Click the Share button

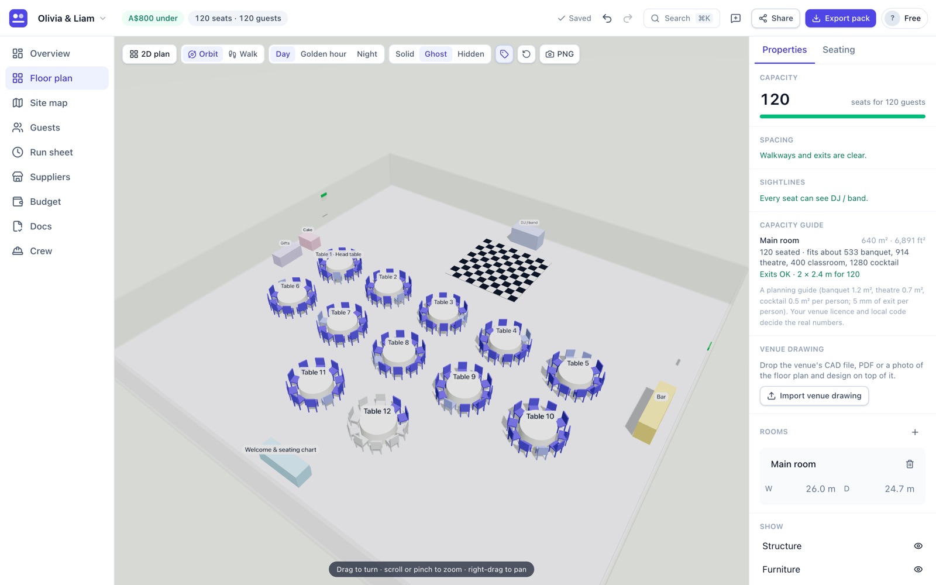pos(776,18)
